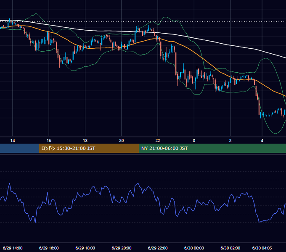Click hour label 16 on price chart axis
This screenshot has height=252, width=286.
pyautogui.click(x=49, y=141)
